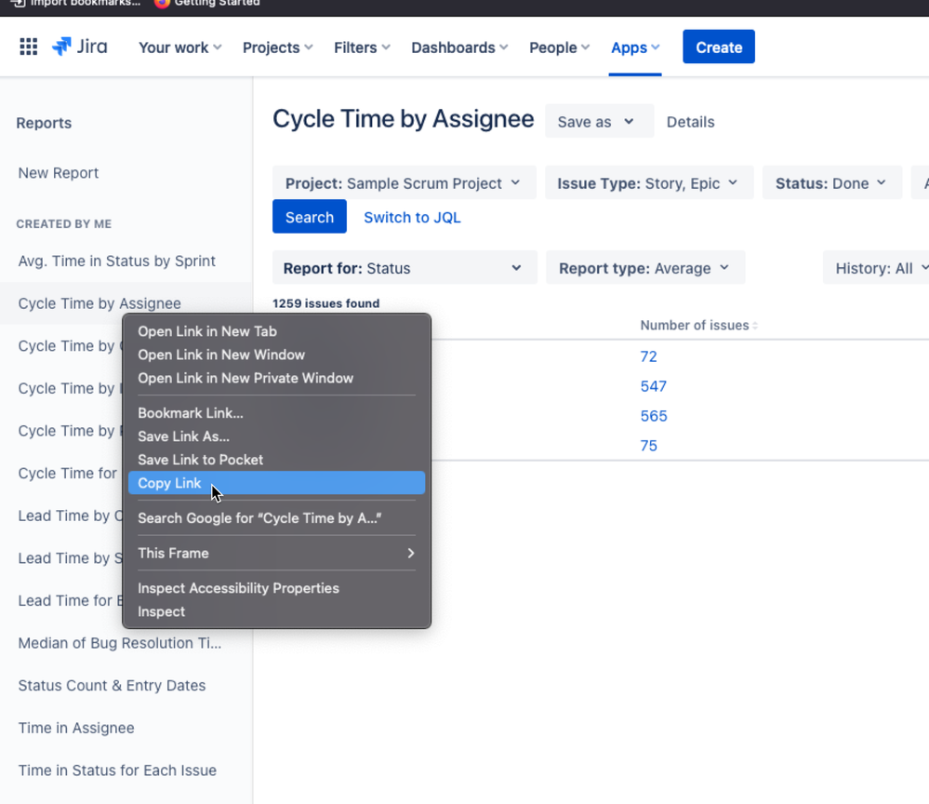Open Time in Status for Each Issue report
929x804 pixels.
click(117, 770)
